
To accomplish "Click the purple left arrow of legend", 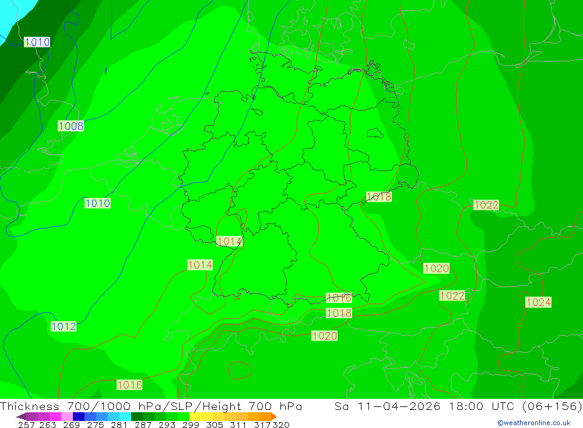I will [x=21, y=416].
